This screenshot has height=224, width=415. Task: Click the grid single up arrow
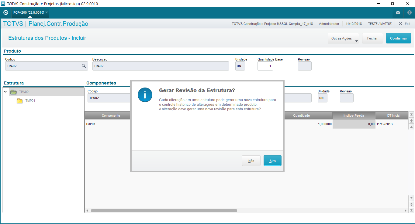click(412, 127)
